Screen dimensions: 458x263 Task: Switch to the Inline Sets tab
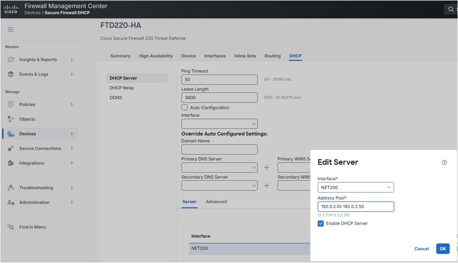point(245,56)
